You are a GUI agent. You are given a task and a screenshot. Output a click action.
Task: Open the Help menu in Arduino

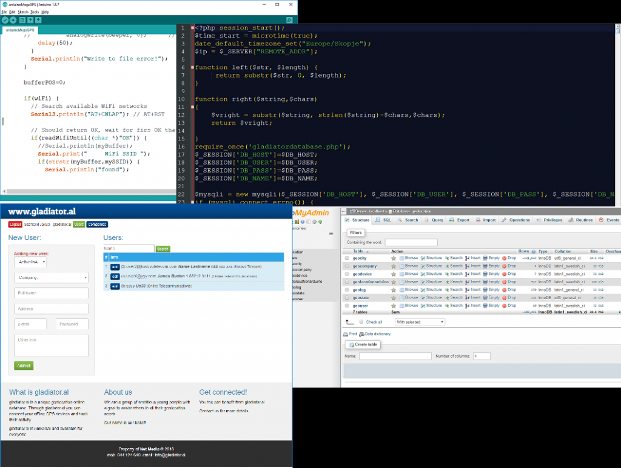[45, 12]
